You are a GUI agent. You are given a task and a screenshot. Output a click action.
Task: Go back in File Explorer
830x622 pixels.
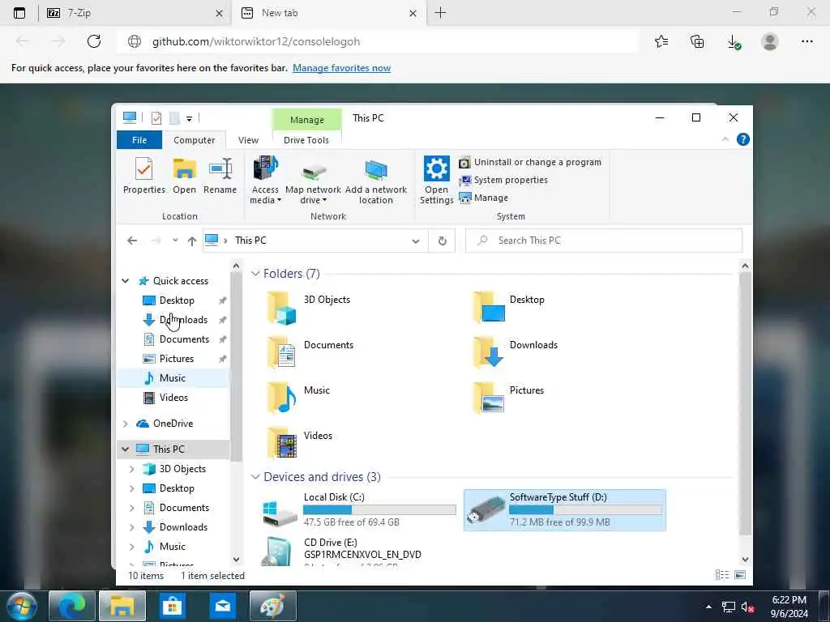coord(132,241)
